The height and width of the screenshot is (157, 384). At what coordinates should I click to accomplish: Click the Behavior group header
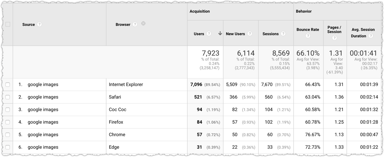[304, 11]
